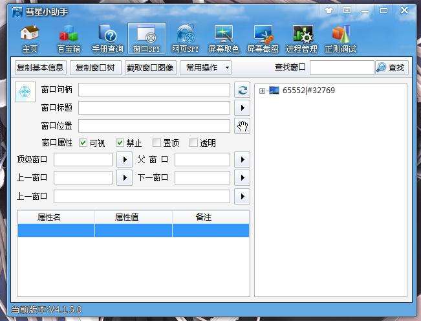421x321 pixels.
Task: Click 当前版本:V4.1.5.0 status text
Action: 47,309
